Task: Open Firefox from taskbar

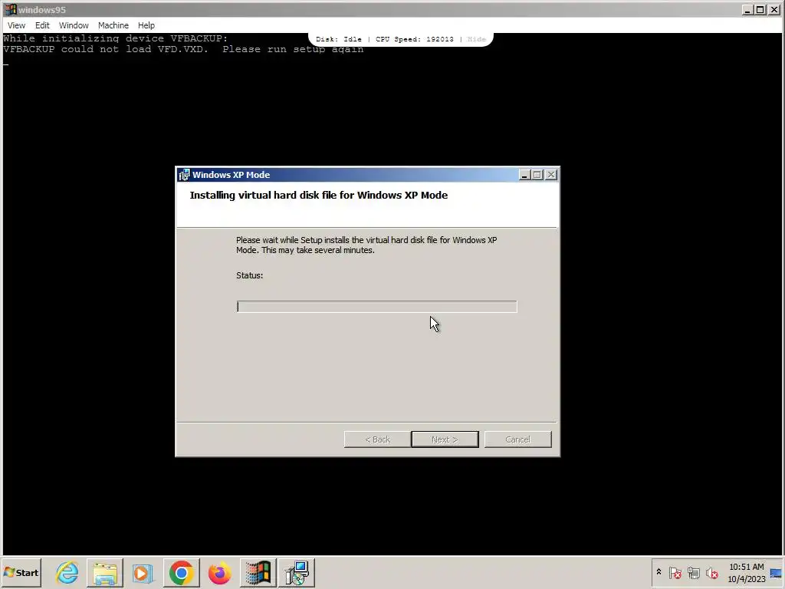Action: 219,572
